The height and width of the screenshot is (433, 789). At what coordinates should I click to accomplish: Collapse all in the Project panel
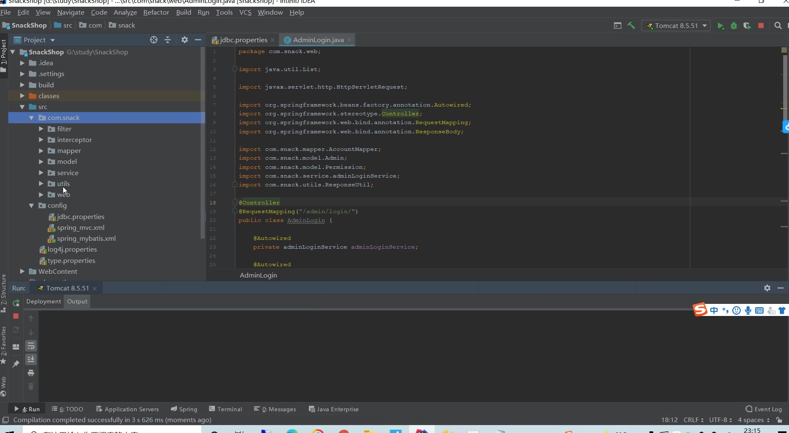pyautogui.click(x=168, y=40)
